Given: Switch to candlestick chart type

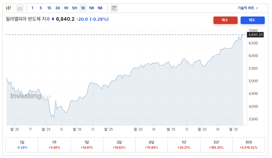Looking at the screenshot, I should (x=8, y=8).
